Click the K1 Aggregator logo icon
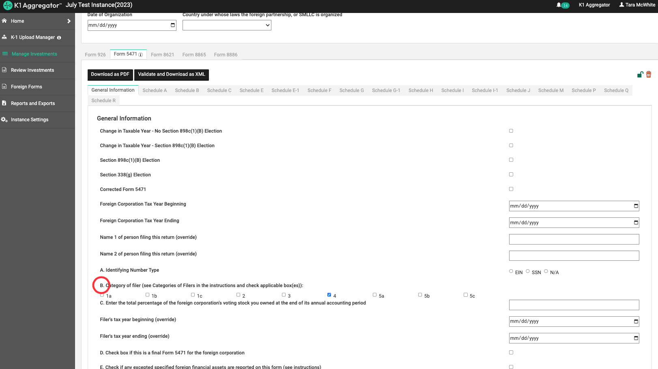 [7, 5]
